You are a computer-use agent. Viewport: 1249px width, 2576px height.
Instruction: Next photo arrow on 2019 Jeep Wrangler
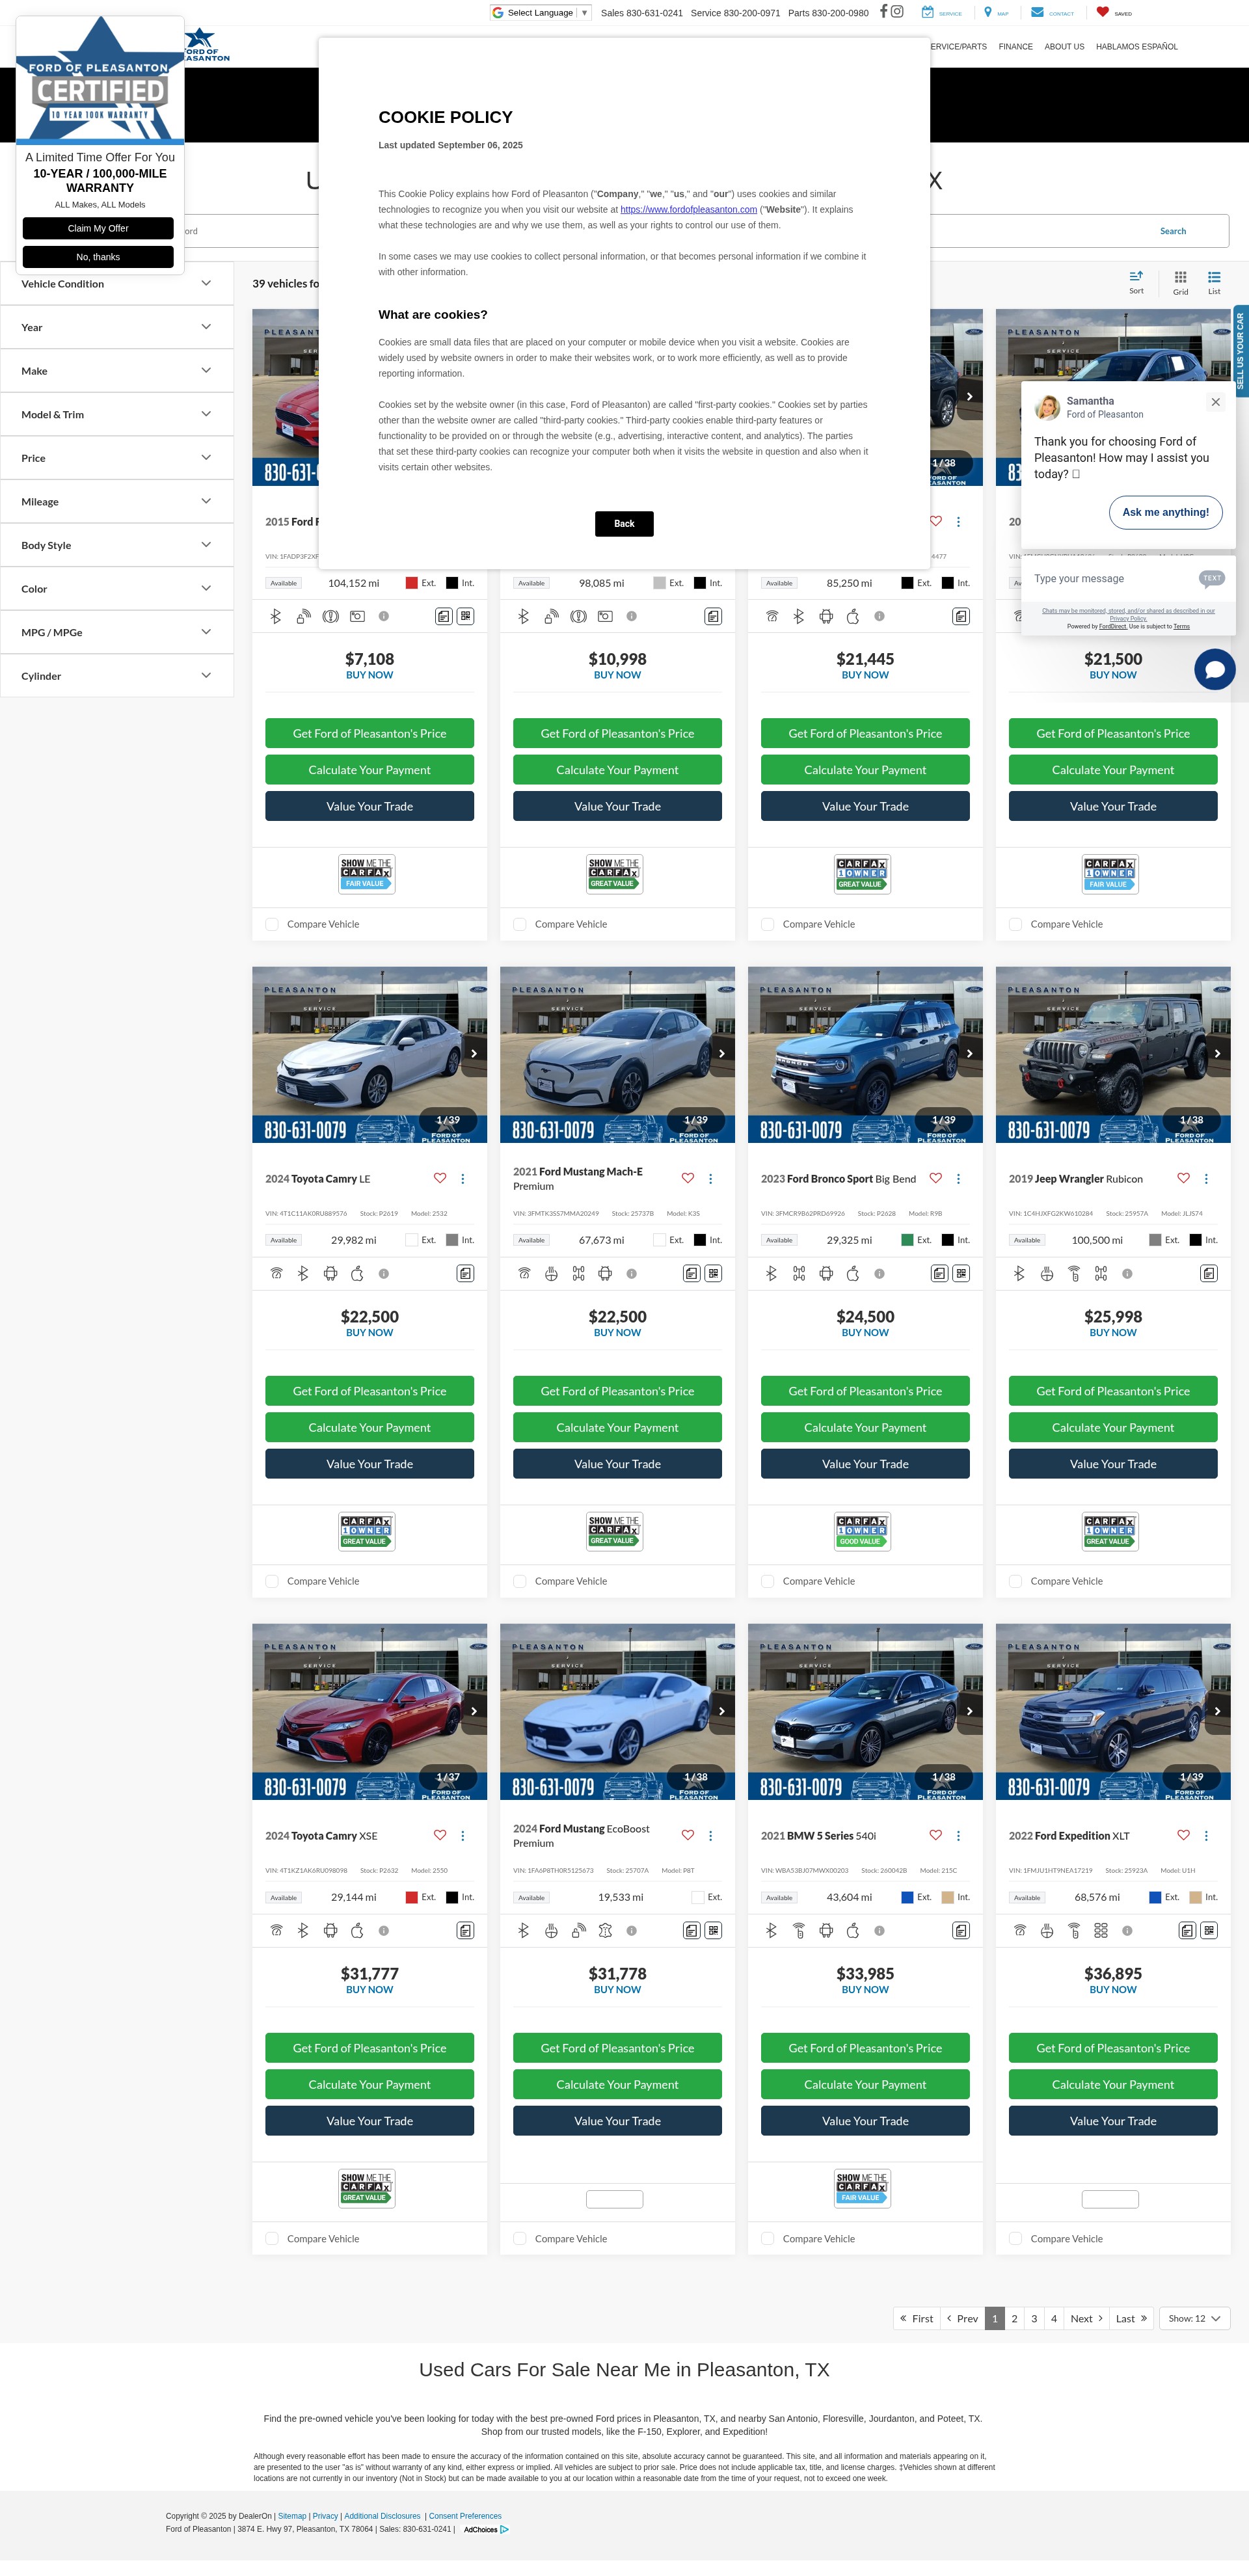coord(1217,1053)
